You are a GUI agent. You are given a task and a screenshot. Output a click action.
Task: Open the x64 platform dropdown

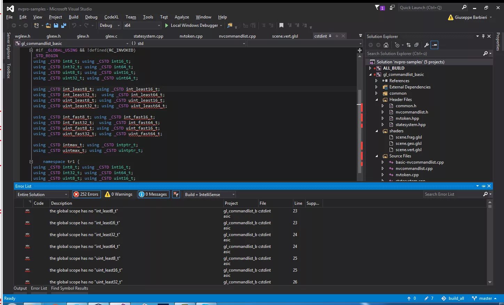coord(142,25)
